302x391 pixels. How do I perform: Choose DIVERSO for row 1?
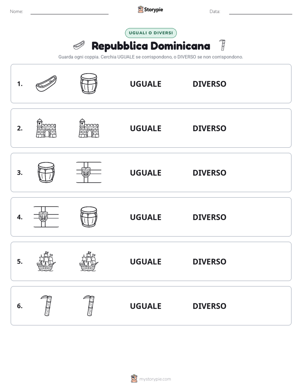tap(209, 84)
